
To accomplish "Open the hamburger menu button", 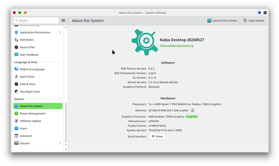I will pos(63,21).
